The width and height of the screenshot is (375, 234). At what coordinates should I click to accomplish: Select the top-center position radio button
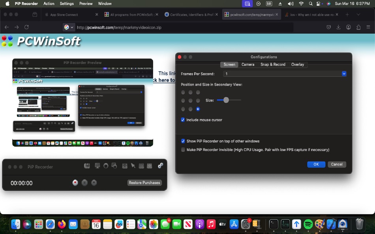pyautogui.click(x=190, y=92)
